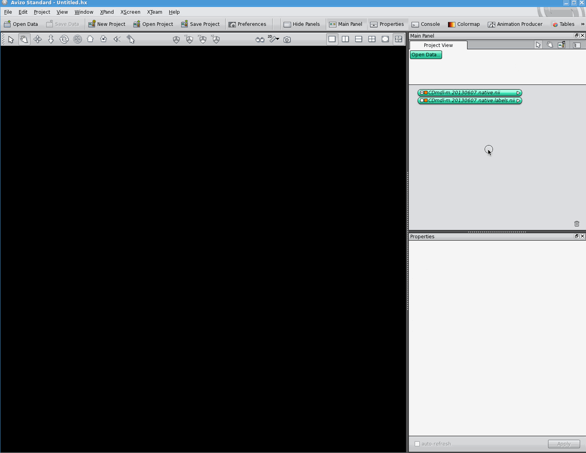The height and width of the screenshot is (453, 586).
Task: Switch to XZ view orientation
Action: coord(216,40)
